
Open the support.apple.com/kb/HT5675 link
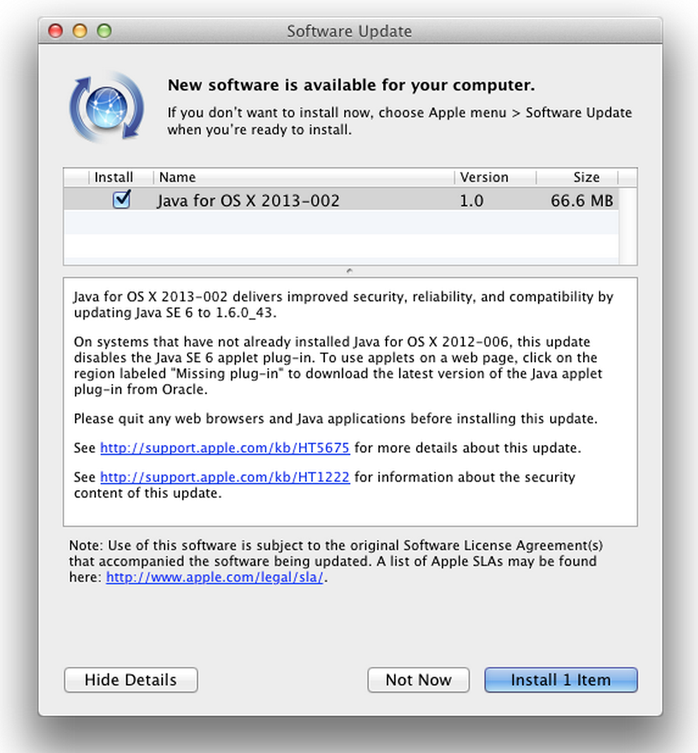(x=225, y=448)
